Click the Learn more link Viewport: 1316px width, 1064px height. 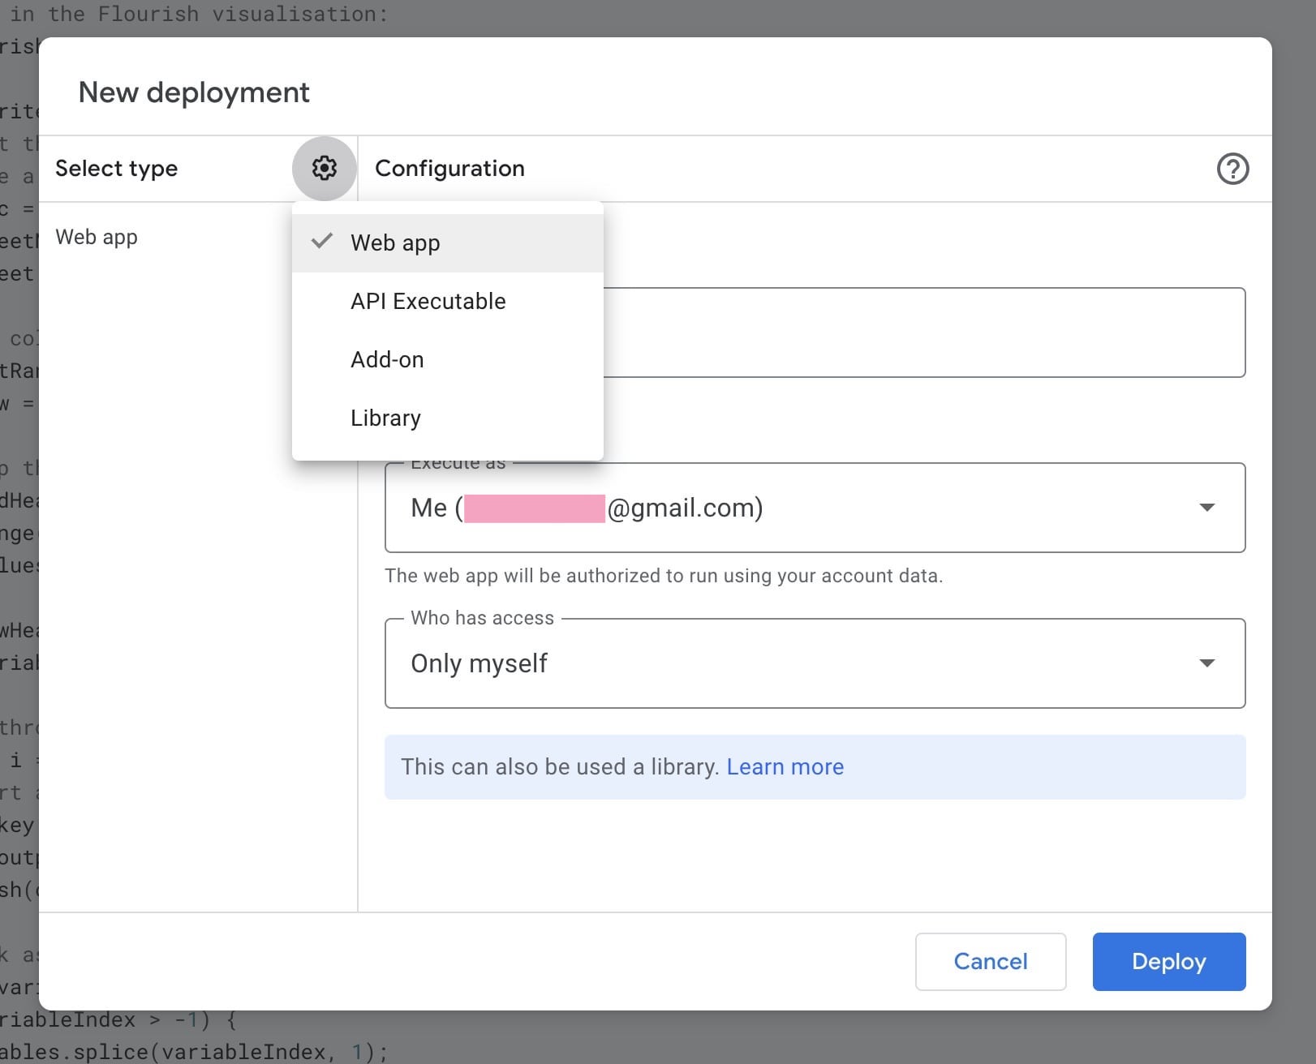click(785, 766)
